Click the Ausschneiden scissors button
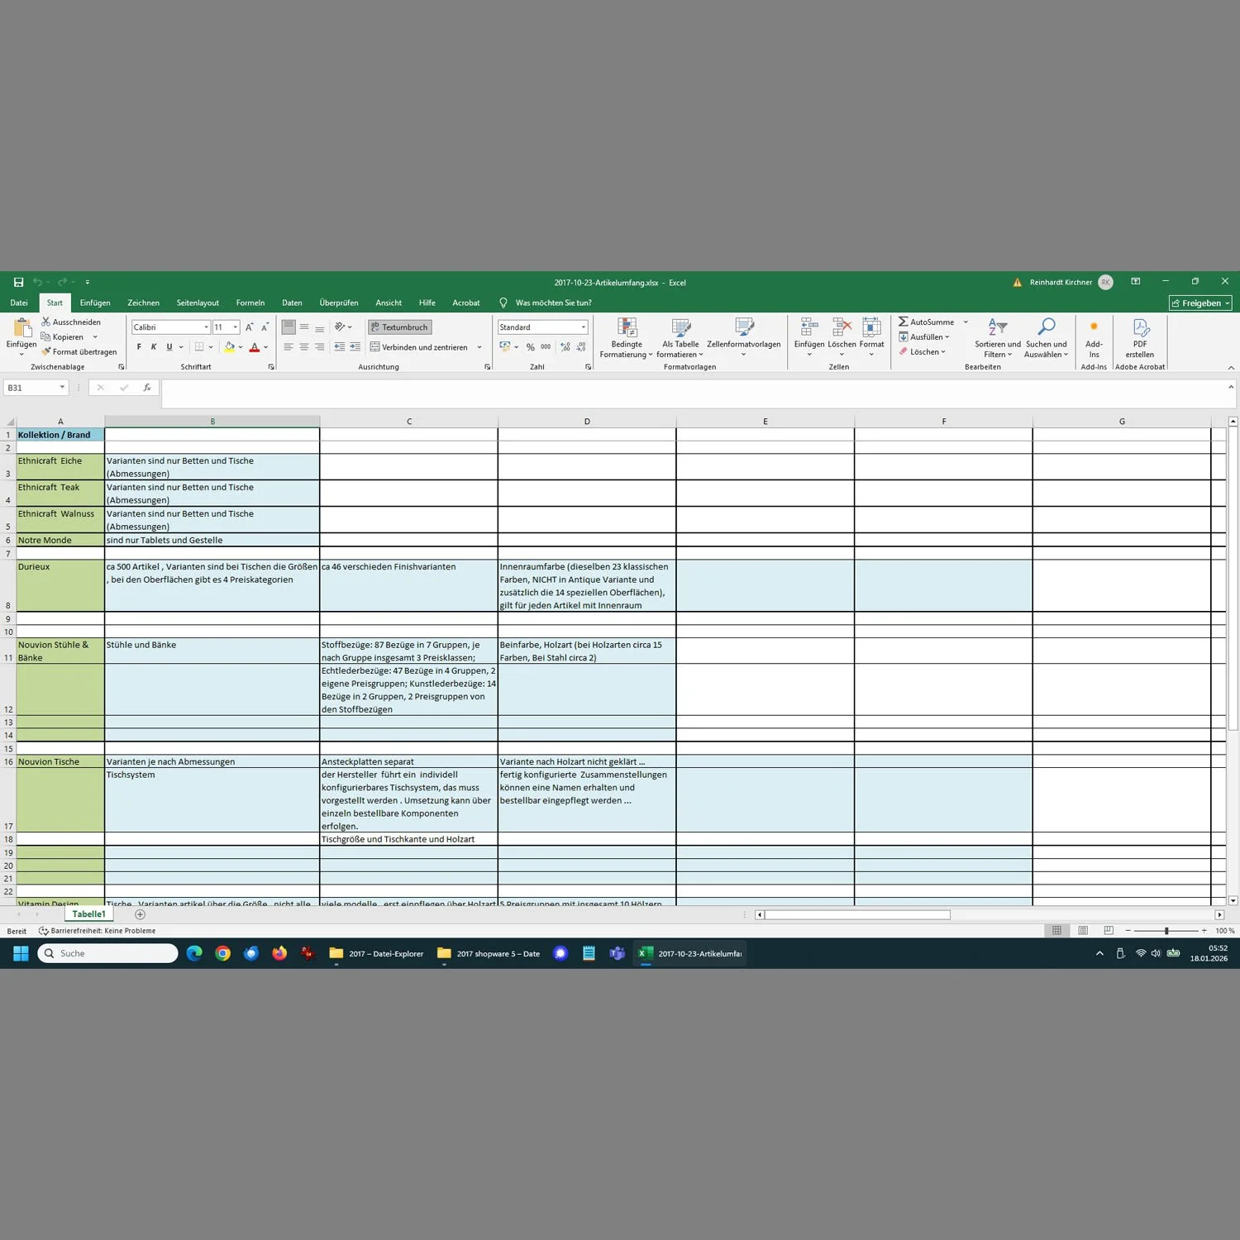 (71, 322)
